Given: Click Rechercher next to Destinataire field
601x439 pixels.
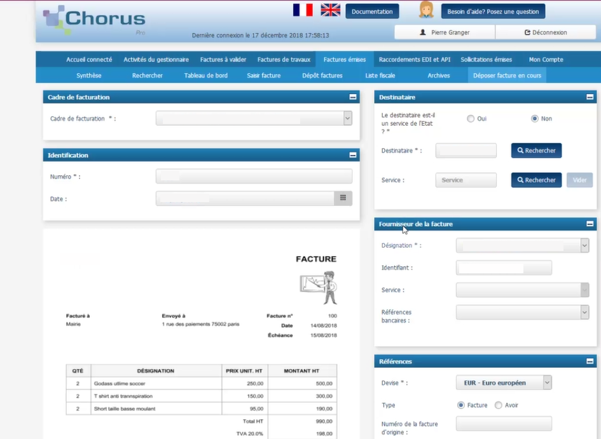Looking at the screenshot, I should coord(536,151).
